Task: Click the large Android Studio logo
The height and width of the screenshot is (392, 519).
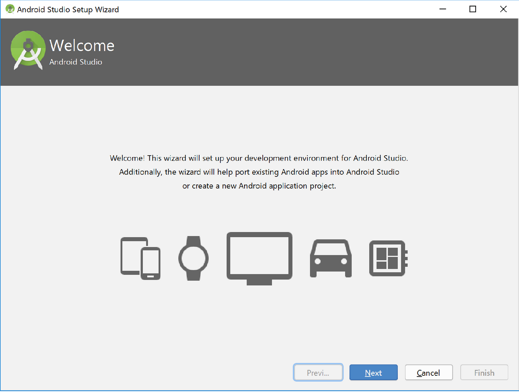Action: point(28,51)
